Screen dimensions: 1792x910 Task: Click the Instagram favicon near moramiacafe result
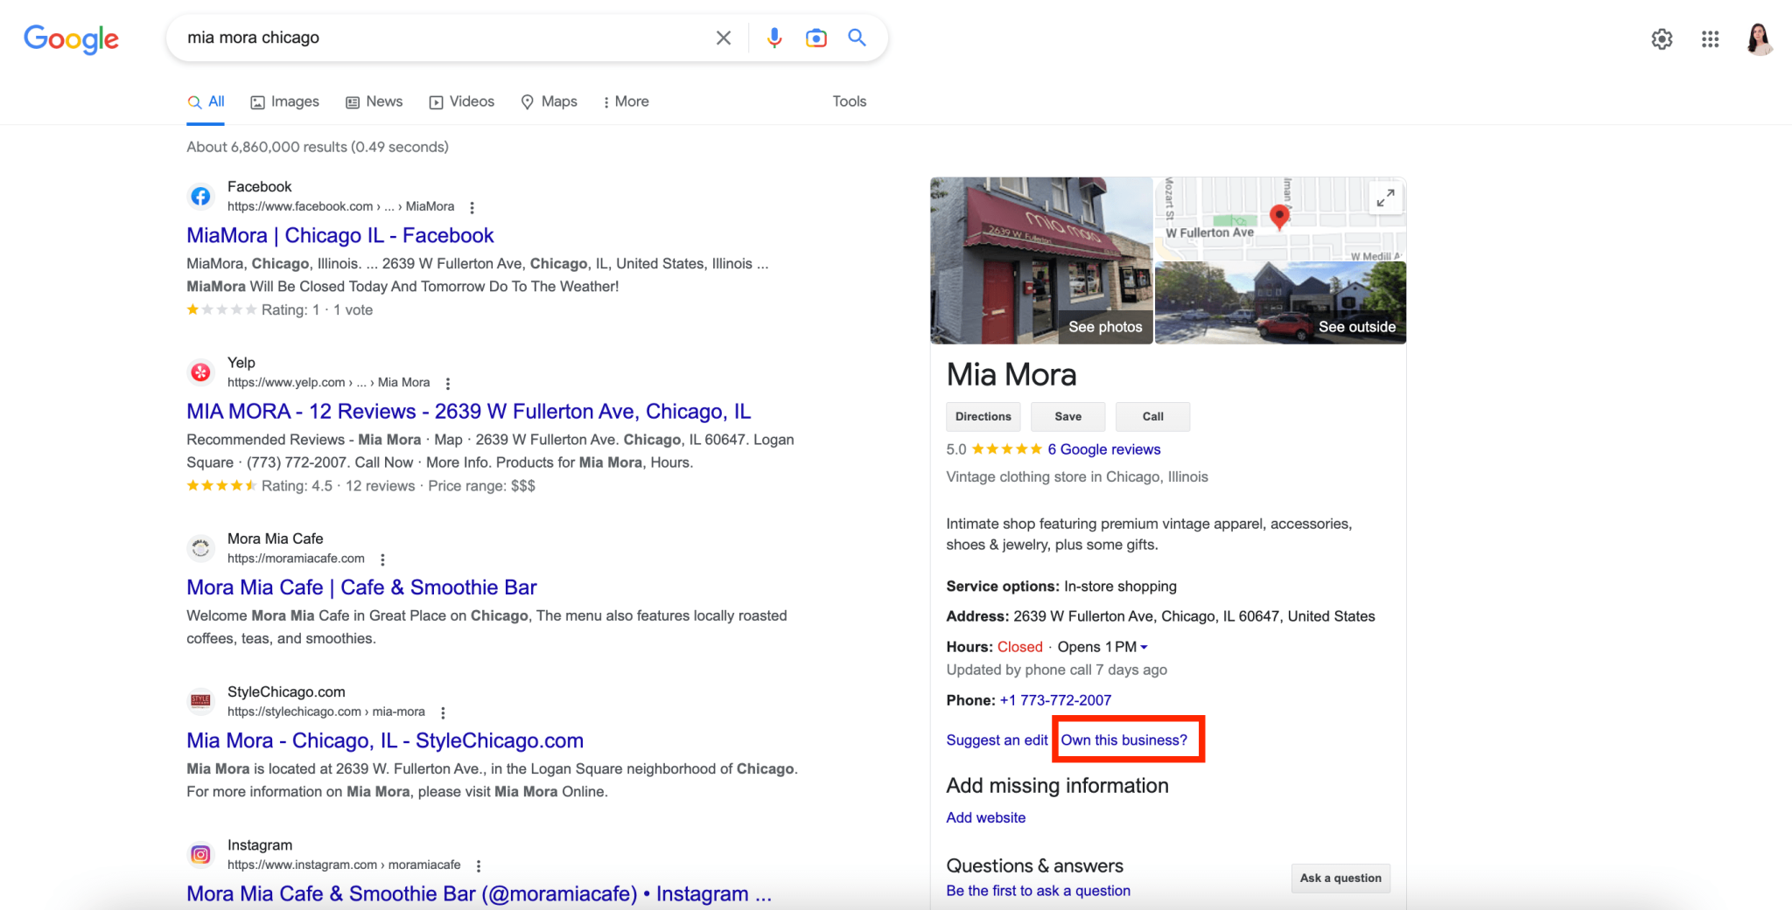200,854
